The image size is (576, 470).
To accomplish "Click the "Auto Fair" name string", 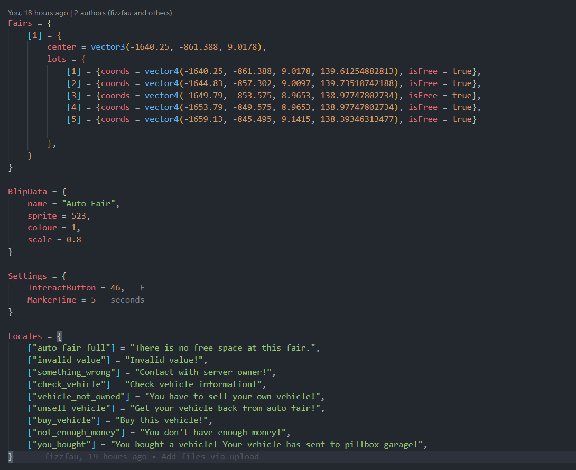I will (x=89, y=204).
